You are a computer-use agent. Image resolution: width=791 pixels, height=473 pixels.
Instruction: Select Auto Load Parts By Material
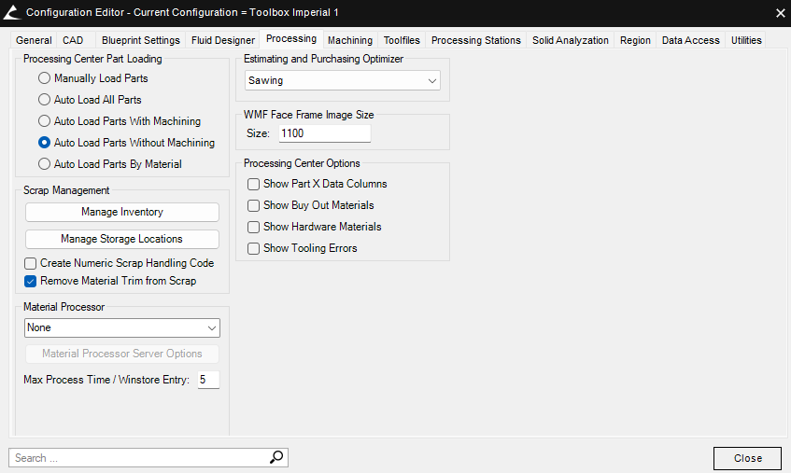click(x=44, y=164)
